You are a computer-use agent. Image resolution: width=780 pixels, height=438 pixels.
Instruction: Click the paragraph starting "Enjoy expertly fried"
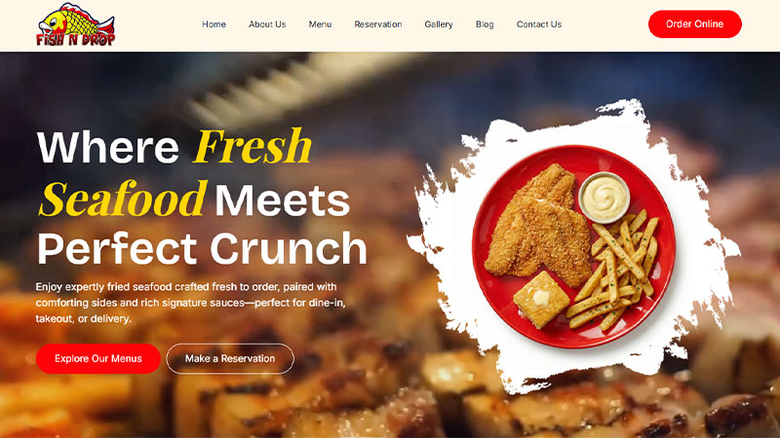pyautogui.click(x=190, y=303)
